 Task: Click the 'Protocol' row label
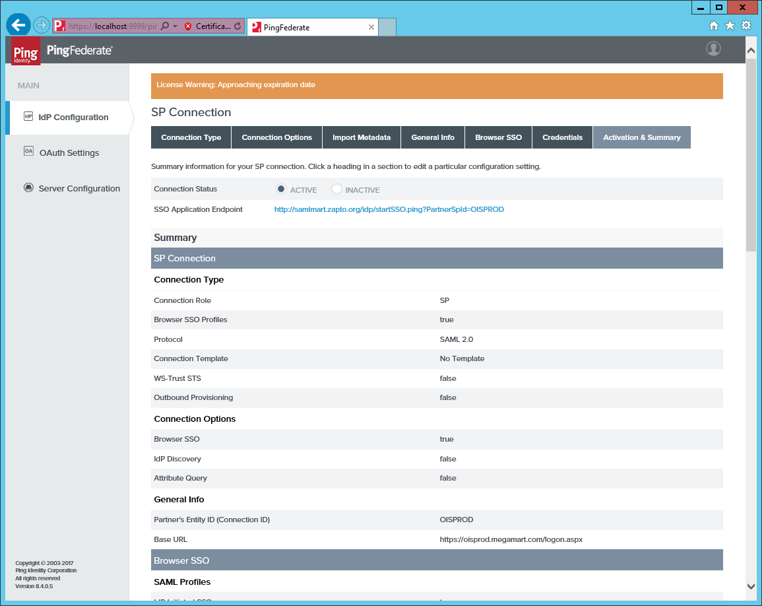click(x=168, y=339)
